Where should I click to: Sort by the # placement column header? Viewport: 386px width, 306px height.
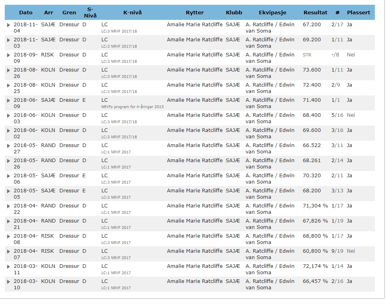[338, 13]
